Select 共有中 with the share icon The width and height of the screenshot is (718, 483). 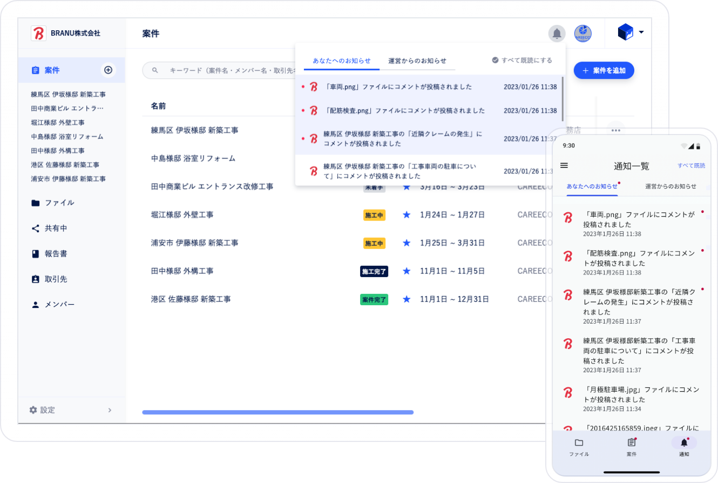point(56,228)
